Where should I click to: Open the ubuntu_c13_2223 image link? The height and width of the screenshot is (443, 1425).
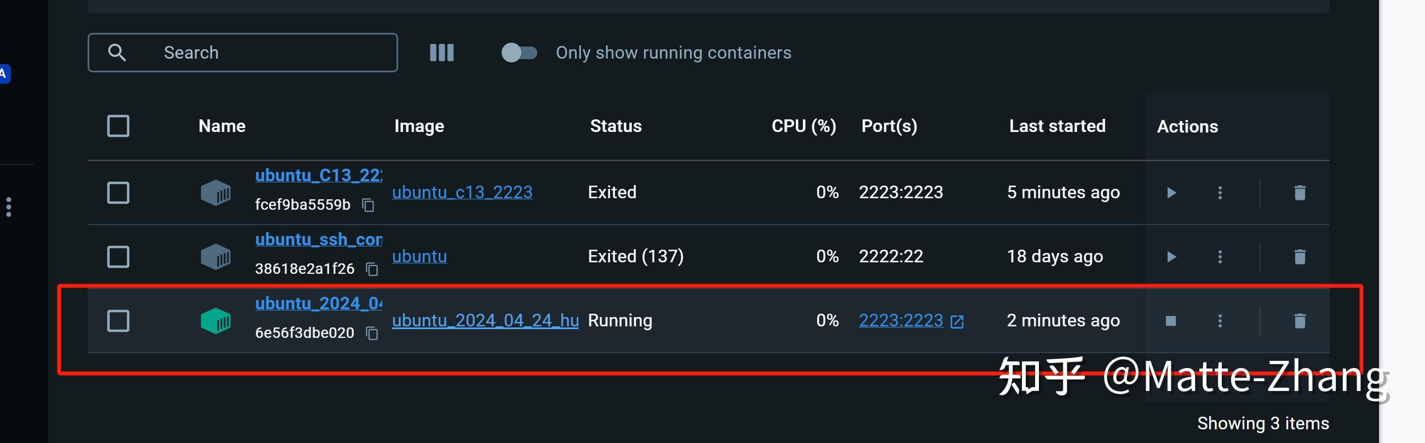coord(462,192)
